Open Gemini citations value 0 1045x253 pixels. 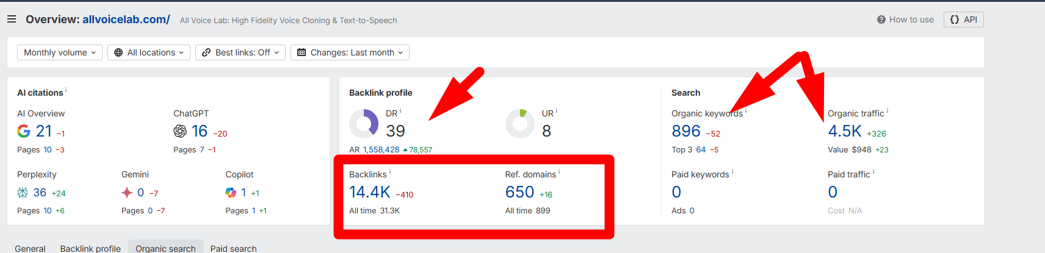140,193
